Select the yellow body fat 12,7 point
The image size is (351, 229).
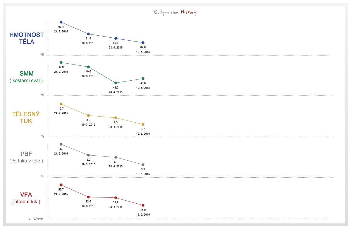(61, 104)
